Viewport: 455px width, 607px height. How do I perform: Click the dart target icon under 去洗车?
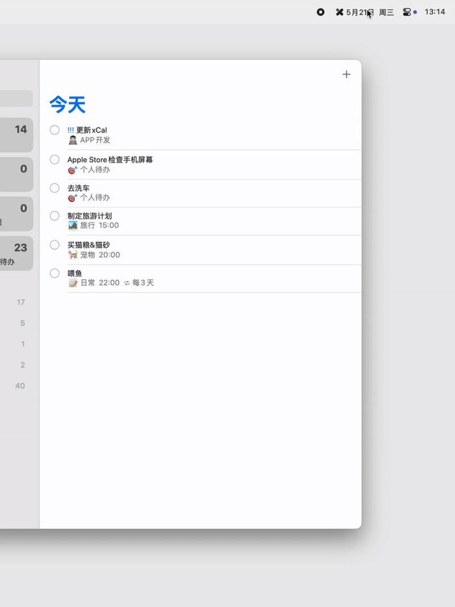click(73, 197)
